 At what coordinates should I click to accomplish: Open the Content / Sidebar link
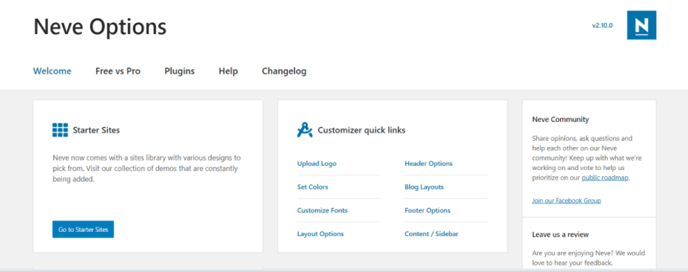click(x=431, y=234)
